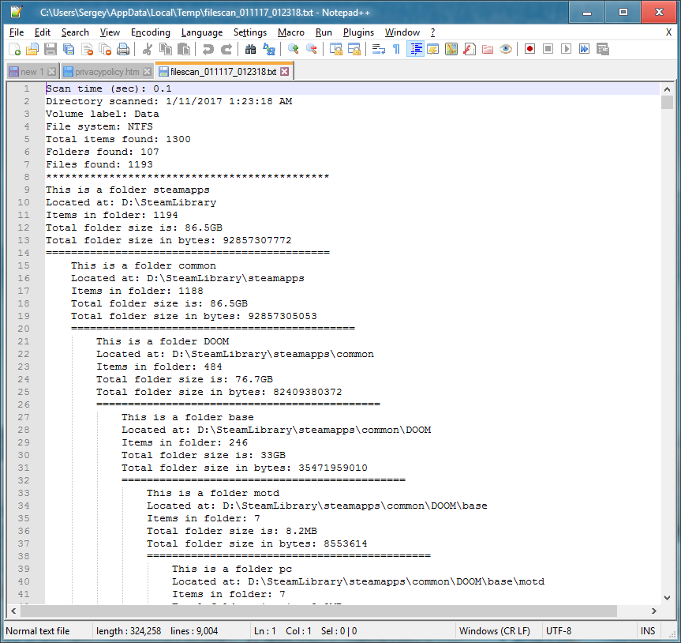The width and height of the screenshot is (681, 643).
Task: Toggle Synchronize Vertical Scrolling
Action: (335, 49)
